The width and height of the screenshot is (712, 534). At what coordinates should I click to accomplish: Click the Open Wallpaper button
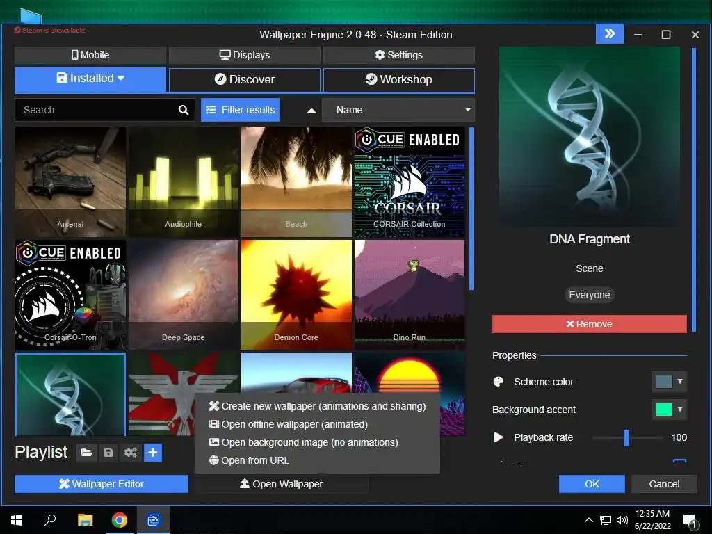click(x=282, y=484)
